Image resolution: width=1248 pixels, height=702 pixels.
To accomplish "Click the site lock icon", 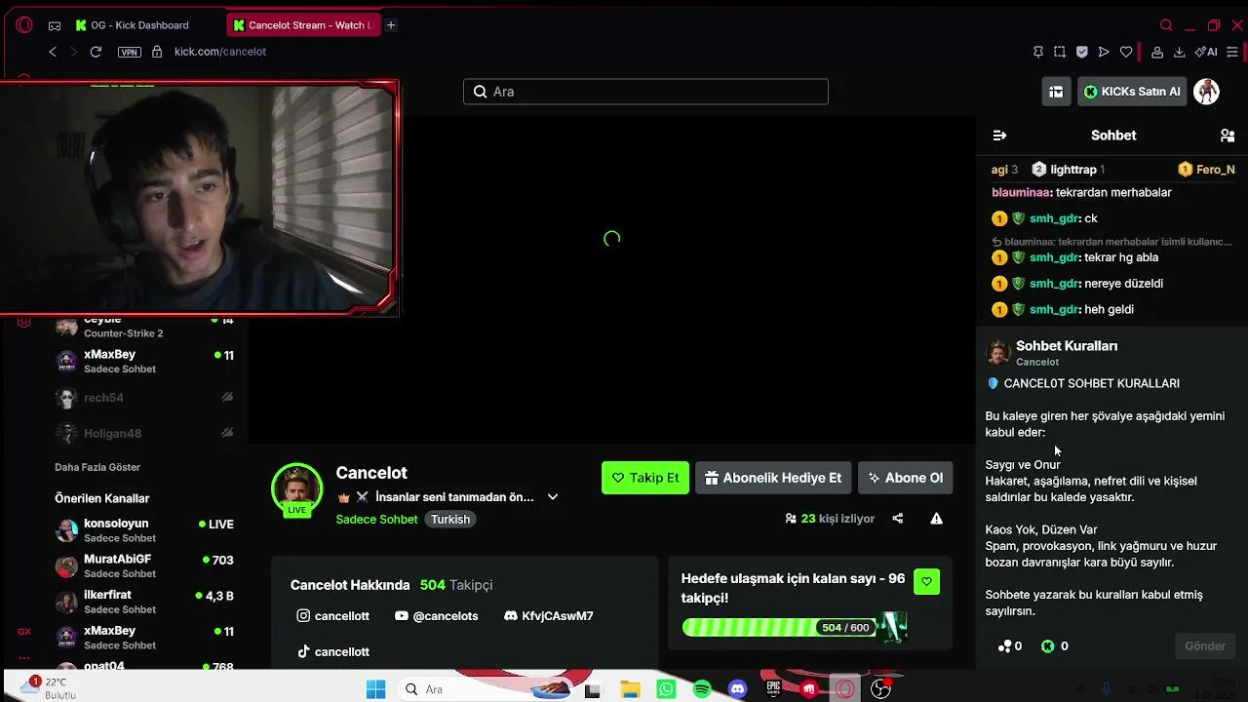I will coord(156,52).
